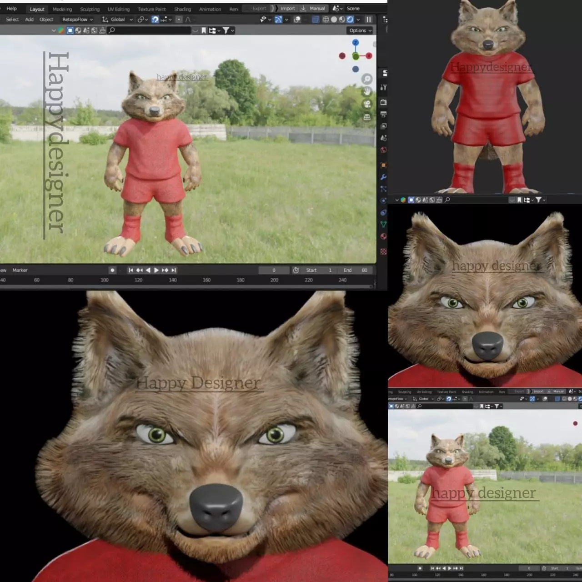Click the End frame field showing 80
This screenshot has height=582, width=582.
356,270
